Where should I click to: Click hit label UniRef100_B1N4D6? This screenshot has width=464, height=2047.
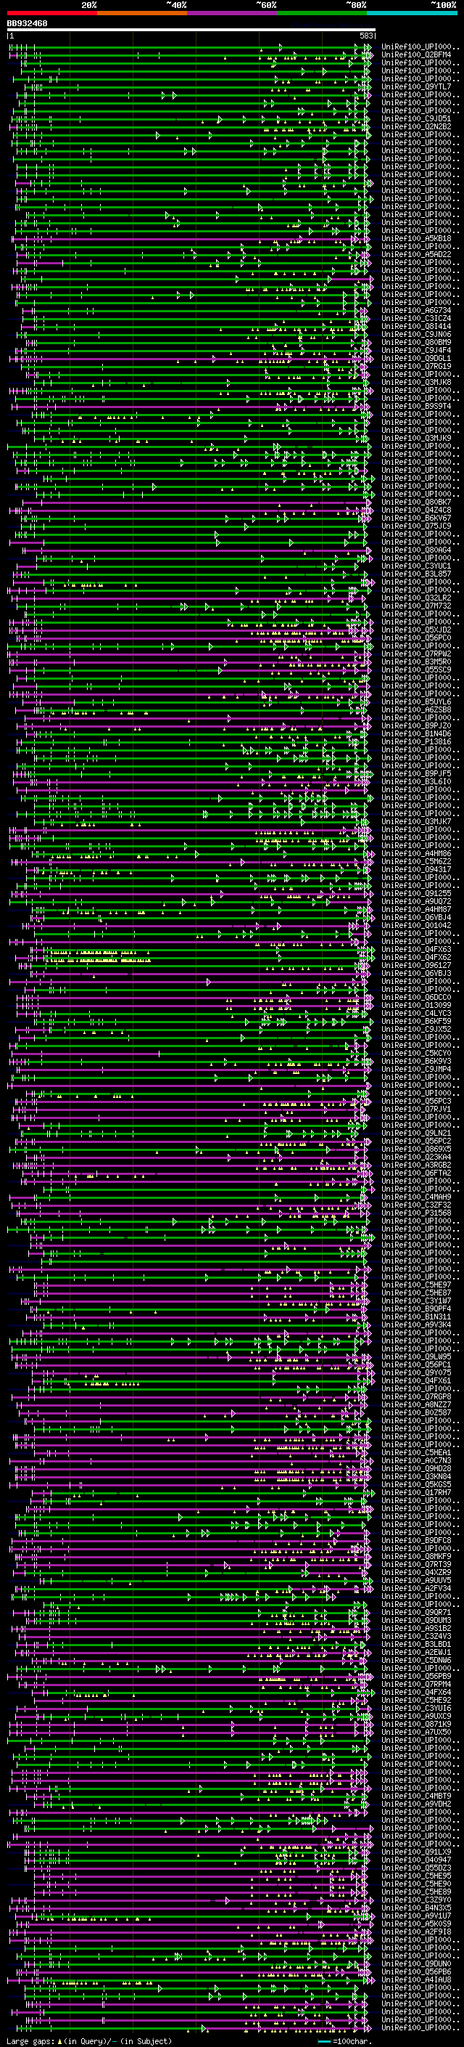pos(416,733)
